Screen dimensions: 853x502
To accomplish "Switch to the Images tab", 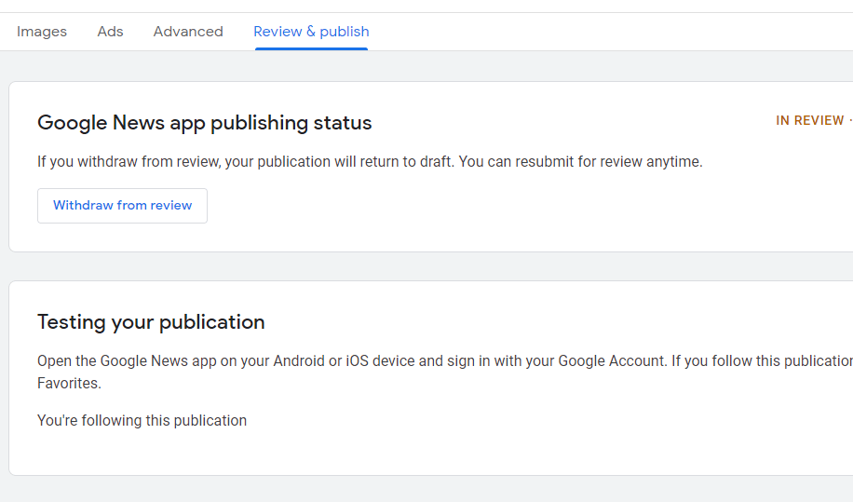I will pyautogui.click(x=42, y=32).
